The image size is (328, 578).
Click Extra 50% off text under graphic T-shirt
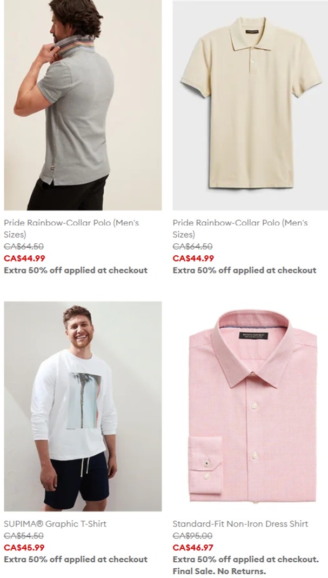tap(76, 560)
